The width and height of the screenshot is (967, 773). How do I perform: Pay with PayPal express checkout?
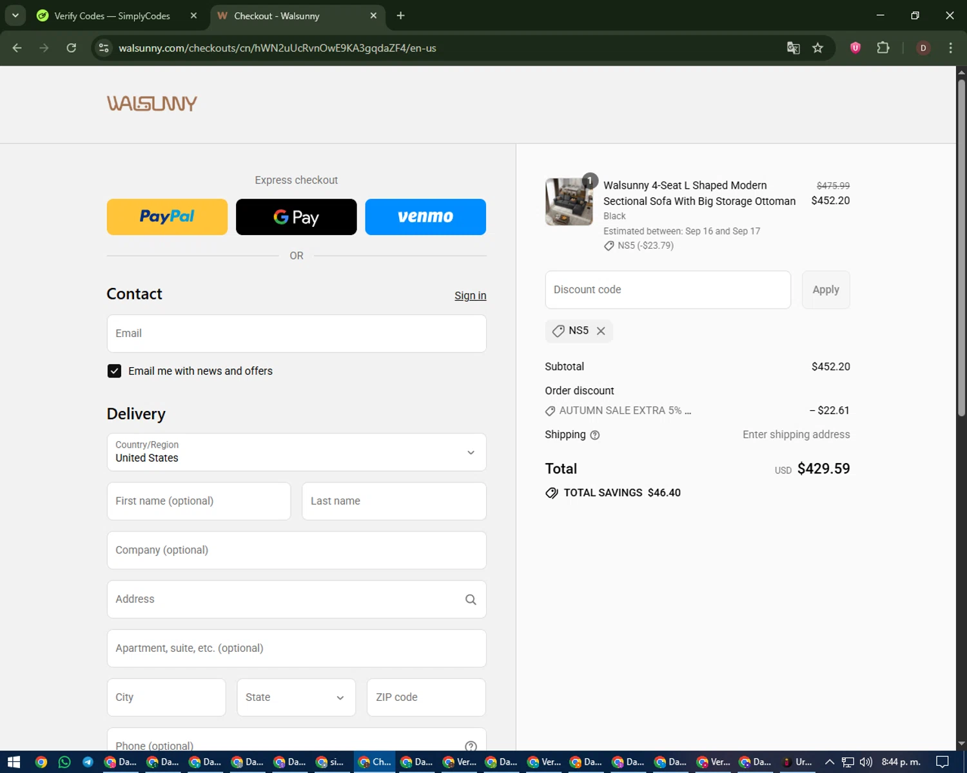(x=167, y=217)
